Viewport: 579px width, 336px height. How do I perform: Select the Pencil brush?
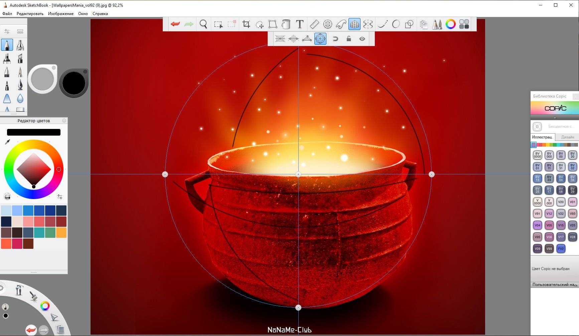tap(7, 45)
